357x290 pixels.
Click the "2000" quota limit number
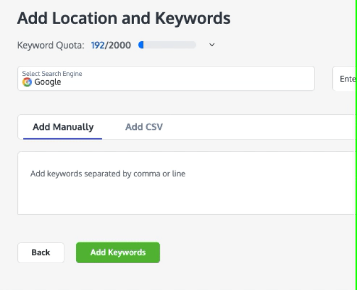click(x=120, y=45)
